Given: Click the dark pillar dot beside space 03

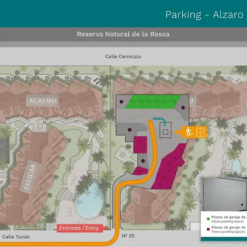Looking at the screenshot, I should click(121, 102).
